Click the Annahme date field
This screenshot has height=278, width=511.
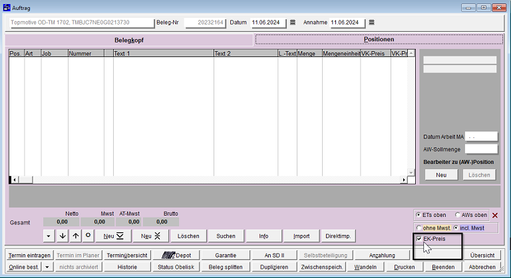[347, 23]
